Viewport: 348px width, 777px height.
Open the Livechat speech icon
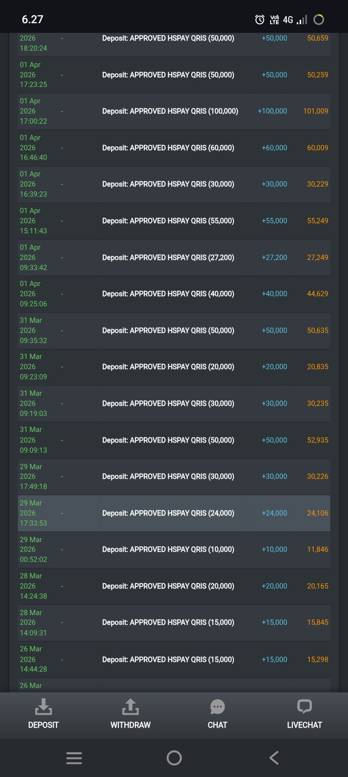point(304,707)
